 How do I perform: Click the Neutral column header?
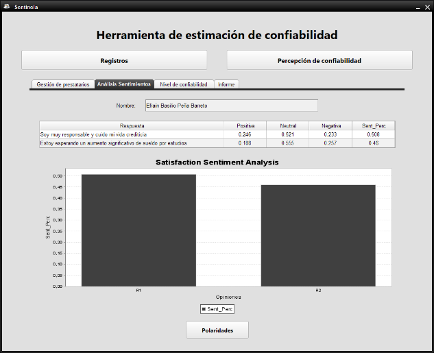[288, 125]
